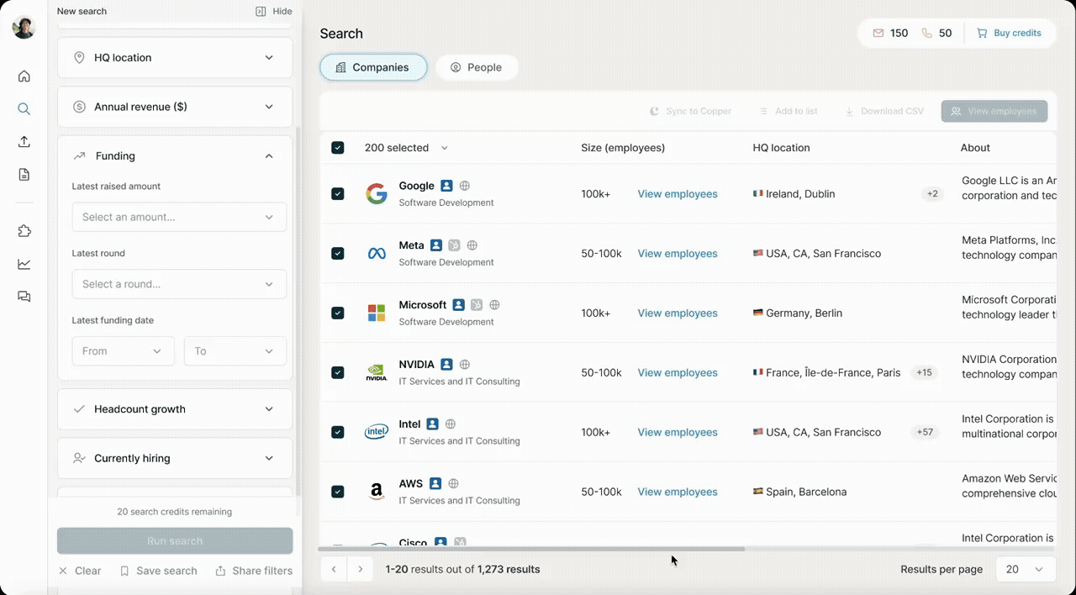Open the upload icon in sidebar
Screen dimensions: 1076x595
[x=24, y=142]
